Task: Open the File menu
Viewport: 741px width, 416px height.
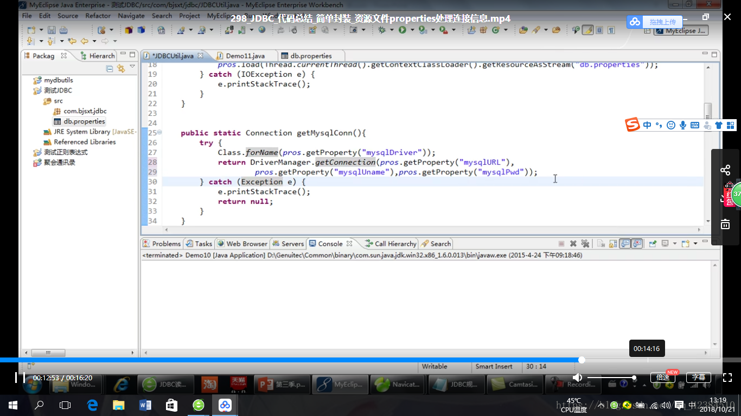Action: coord(27,16)
